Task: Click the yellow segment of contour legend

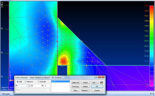Action: 152,23
